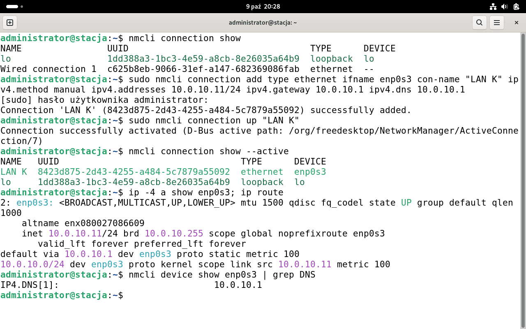Click the volume speaker icon in top bar
This screenshot has height=329, width=526.
(x=505, y=7)
